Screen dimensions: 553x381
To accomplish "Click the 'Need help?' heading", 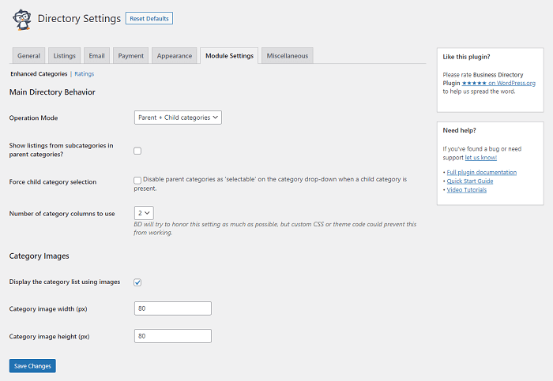I will point(459,131).
